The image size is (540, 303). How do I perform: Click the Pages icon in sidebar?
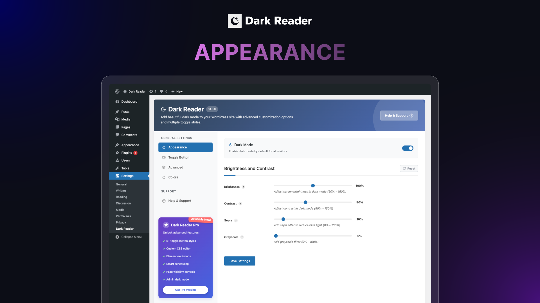[117, 127]
